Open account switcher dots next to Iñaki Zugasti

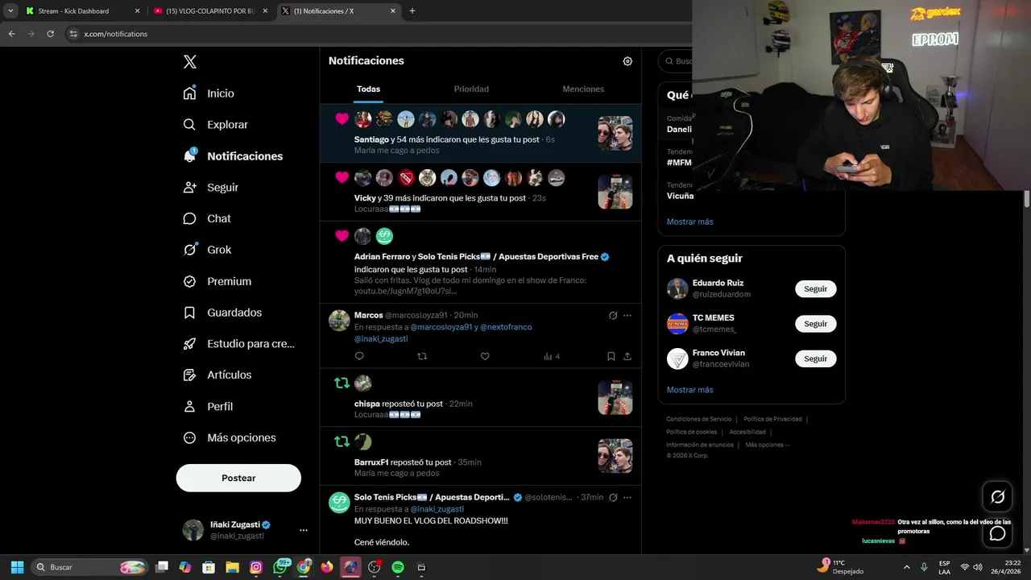click(304, 530)
